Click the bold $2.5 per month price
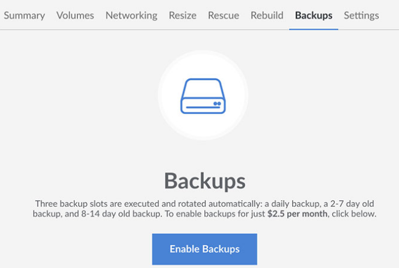This screenshot has height=268, width=399. coord(297,213)
